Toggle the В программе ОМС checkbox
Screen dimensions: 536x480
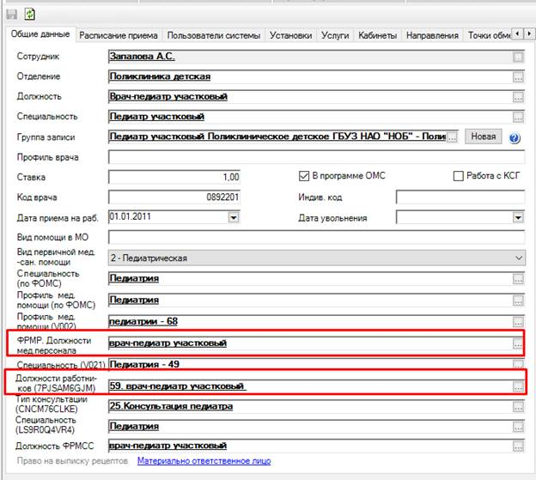click(x=303, y=176)
